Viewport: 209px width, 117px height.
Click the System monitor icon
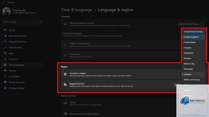(x=5, y=30)
